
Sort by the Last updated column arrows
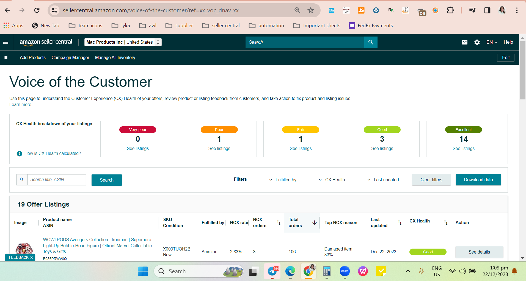pyautogui.click(x=400, y=222)
